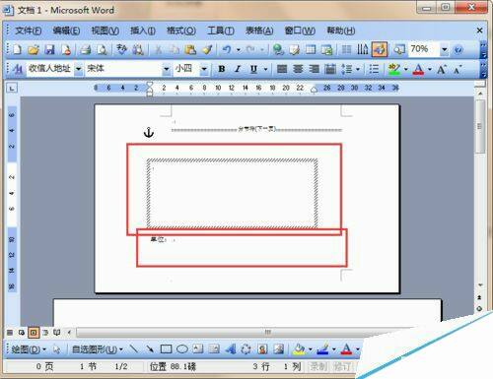Expand the line spacing dropdown arrow

point(358,69)
